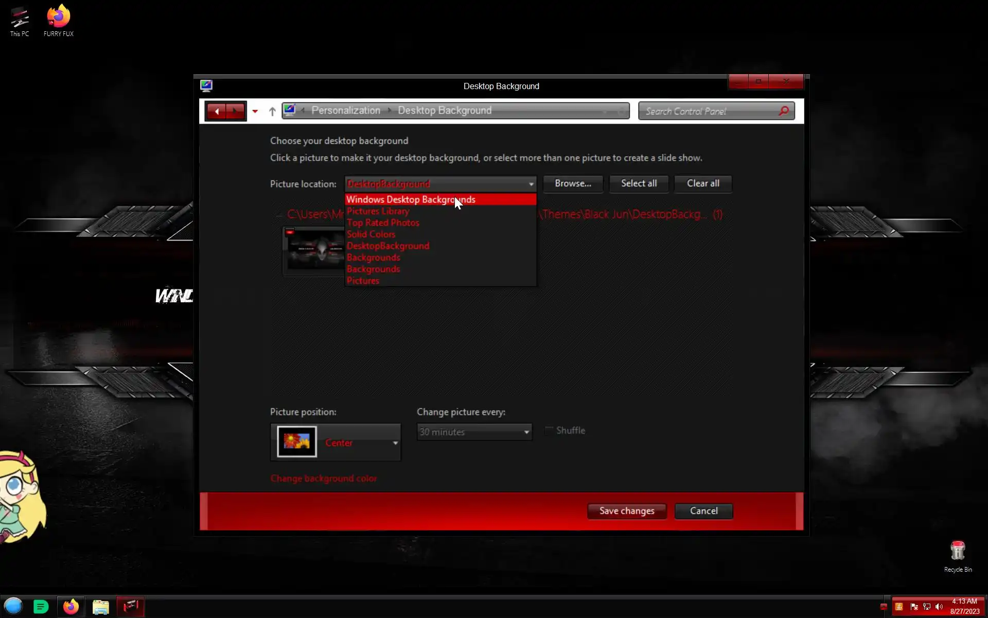This screenshot has width=988, height=618.
Task: Click the Start orb button
Action: click(13, 607)
